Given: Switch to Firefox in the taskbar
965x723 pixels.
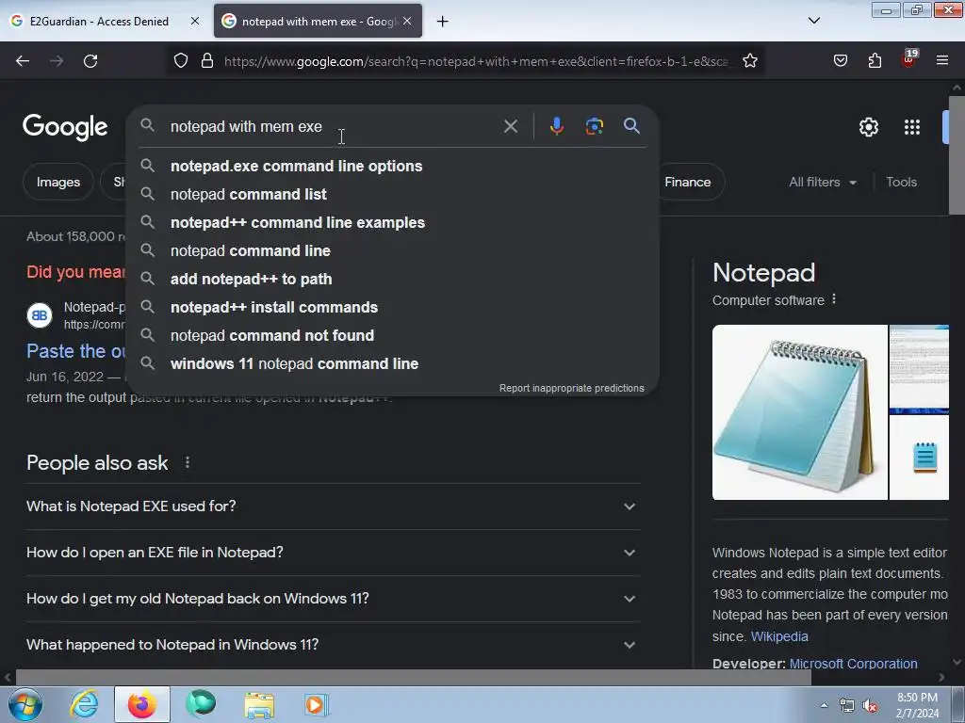Looking at the screenshot, I should pos(142,704).
